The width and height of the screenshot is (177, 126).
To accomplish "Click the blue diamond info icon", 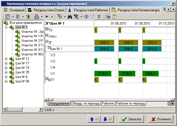I will (86, 17).
